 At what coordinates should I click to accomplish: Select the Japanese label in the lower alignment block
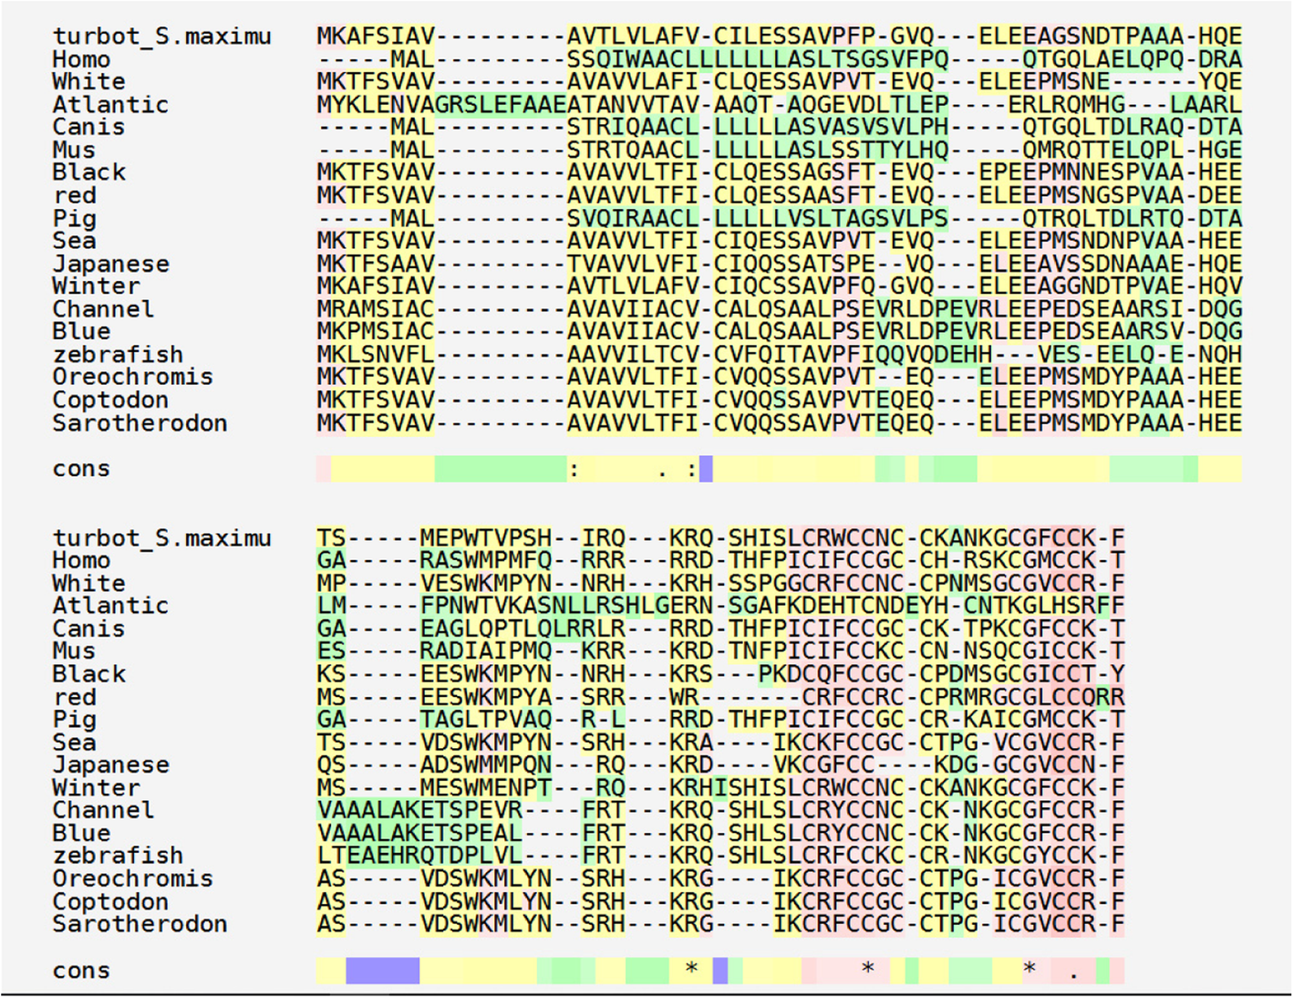[x=110, y=765]
